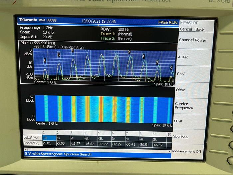This screenshot has width=233, height=175.
Task: Click the Input Att 20 dB readout
Action: [x=36, y=37]
